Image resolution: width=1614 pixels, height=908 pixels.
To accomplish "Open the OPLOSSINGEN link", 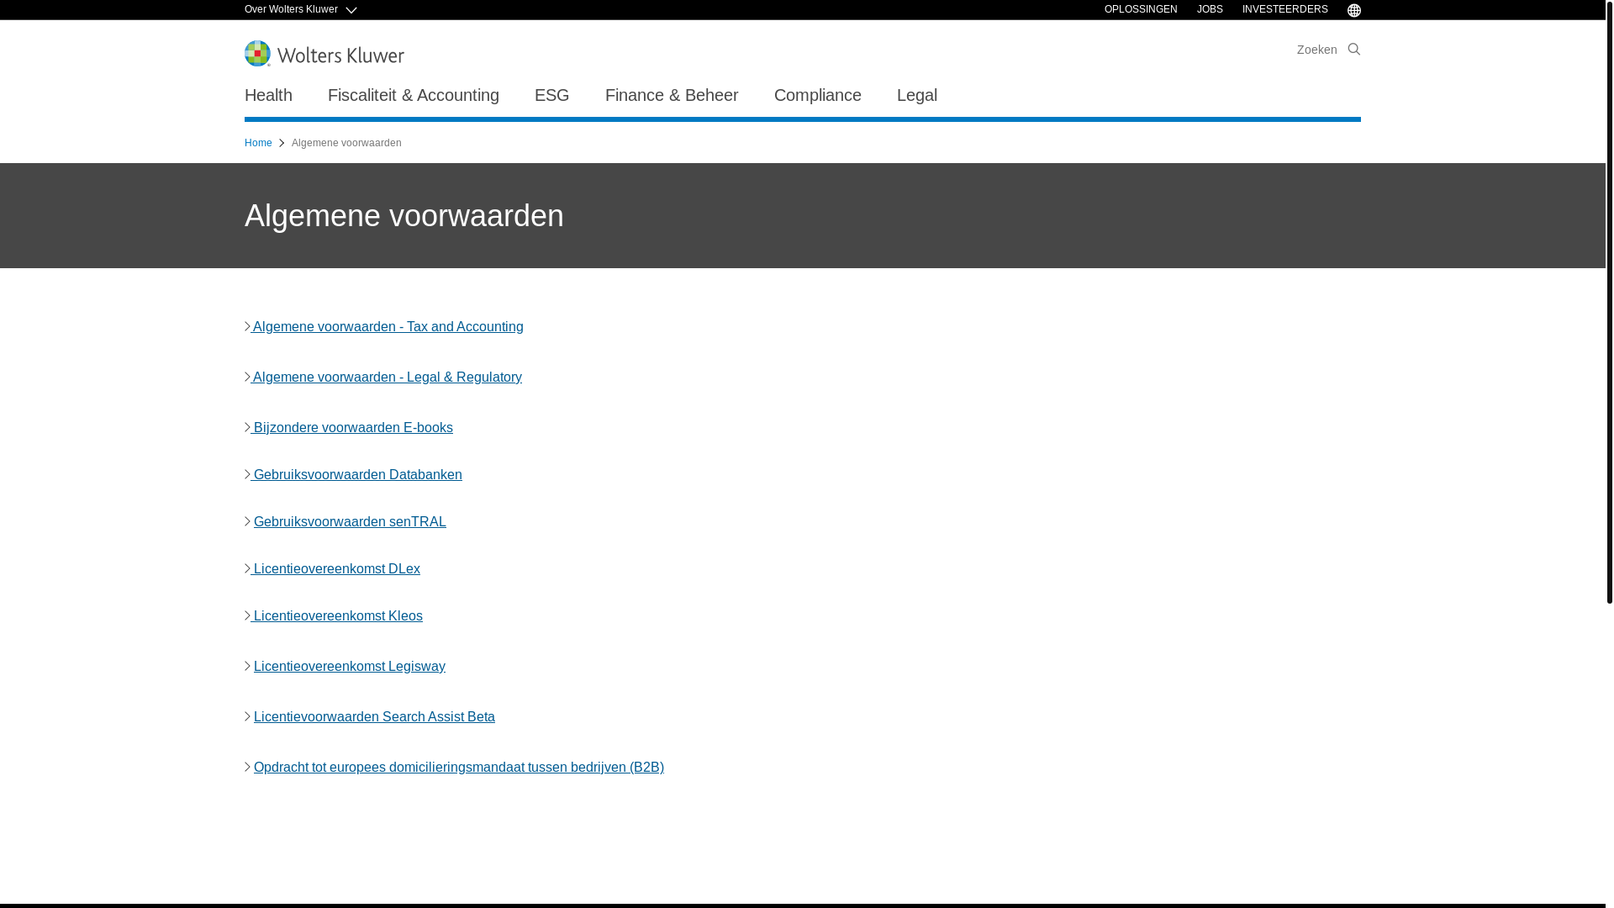I will (1140, 9).
